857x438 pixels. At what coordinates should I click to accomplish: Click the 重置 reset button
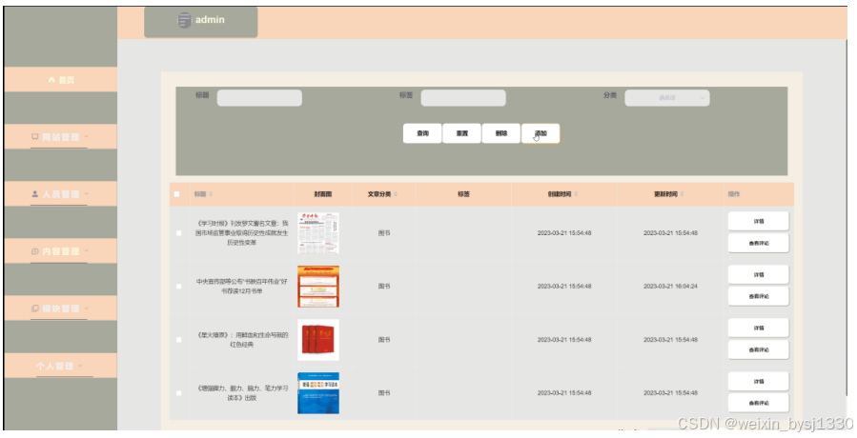tap(461, 133)
